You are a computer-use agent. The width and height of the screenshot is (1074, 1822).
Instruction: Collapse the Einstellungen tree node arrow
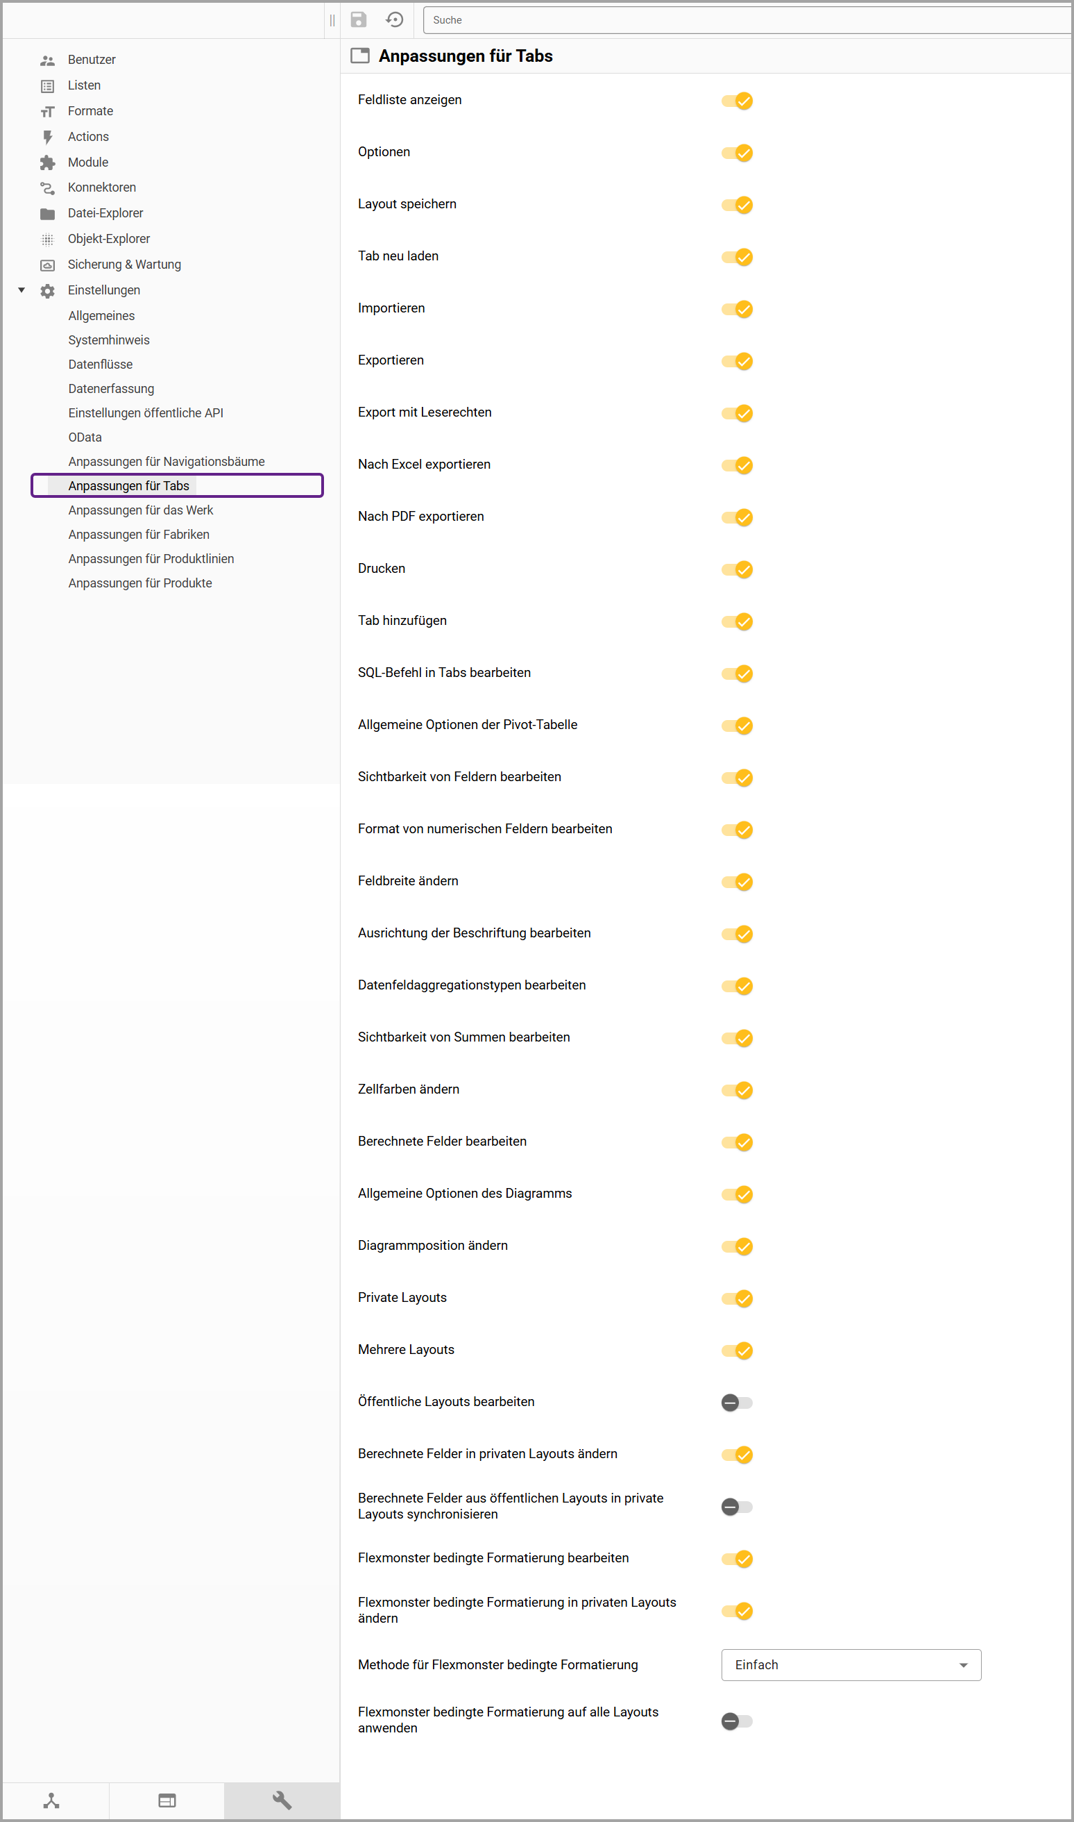22,290
